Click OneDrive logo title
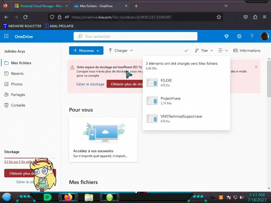 (24, 36)
